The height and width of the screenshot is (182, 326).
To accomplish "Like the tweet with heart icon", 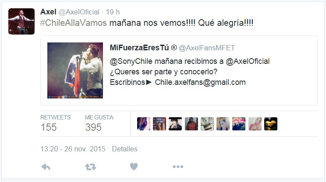I will tap(134, 166).
